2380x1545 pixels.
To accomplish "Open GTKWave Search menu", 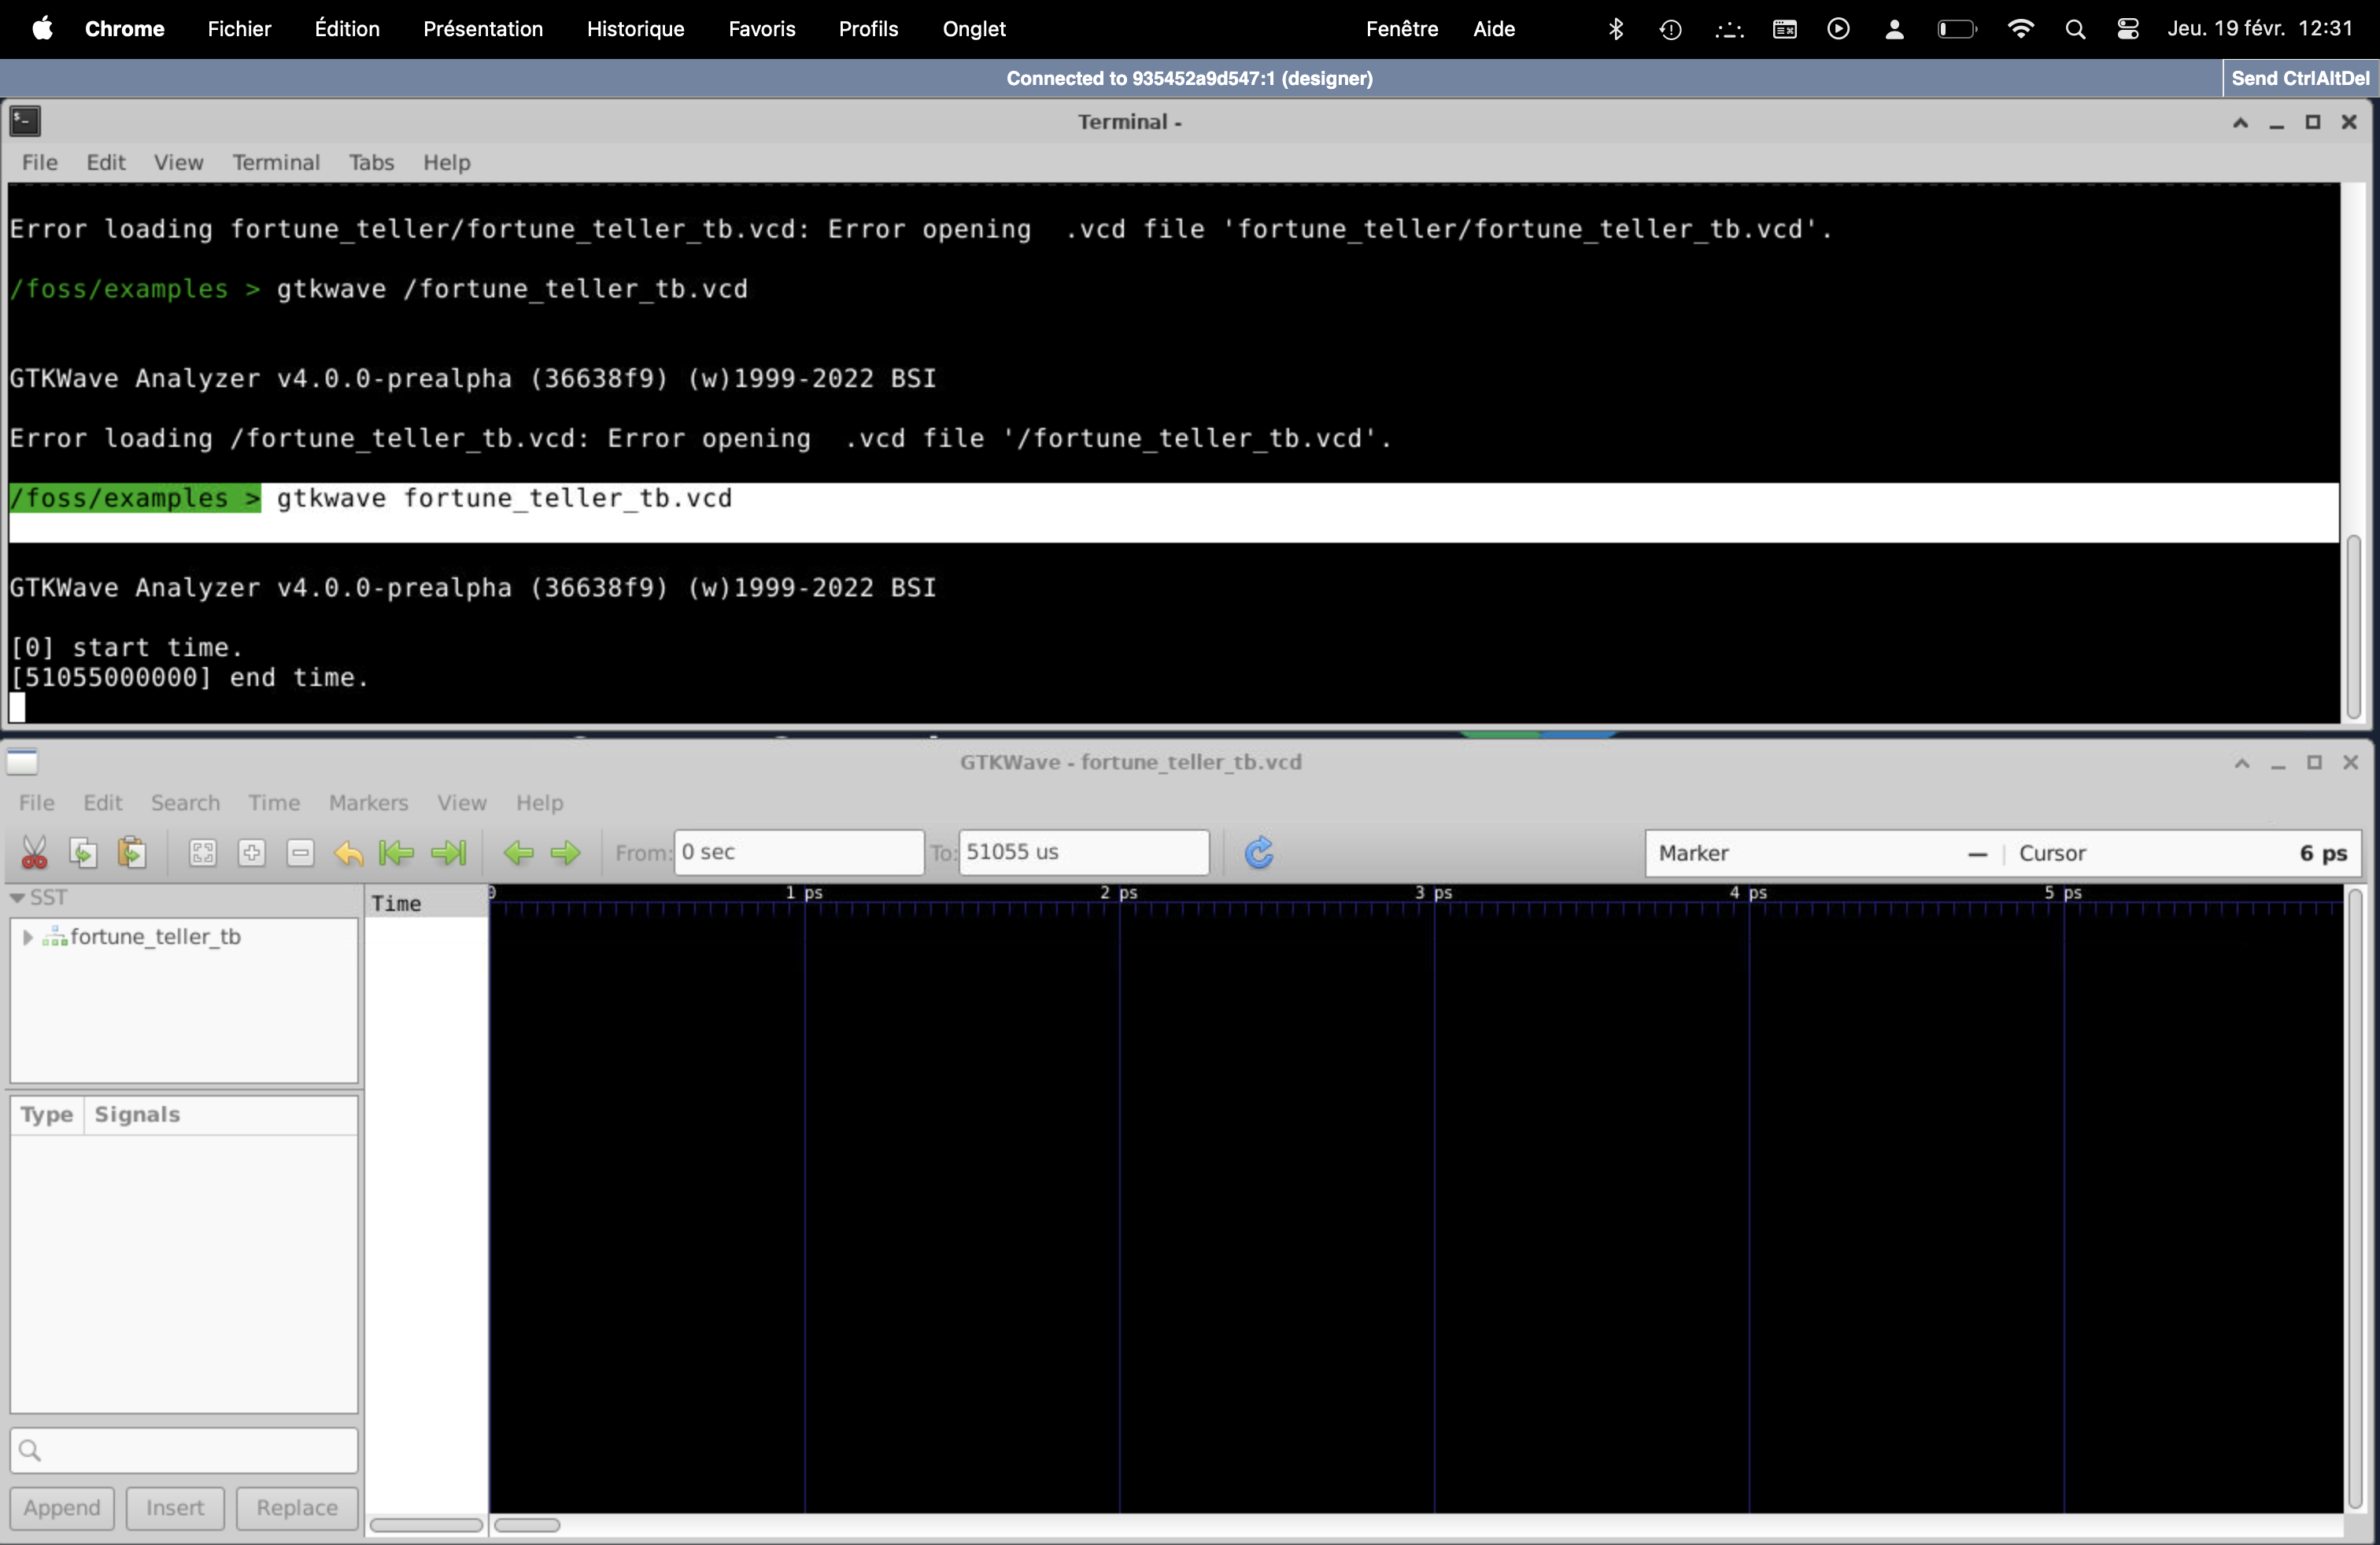I will point(185,802).
